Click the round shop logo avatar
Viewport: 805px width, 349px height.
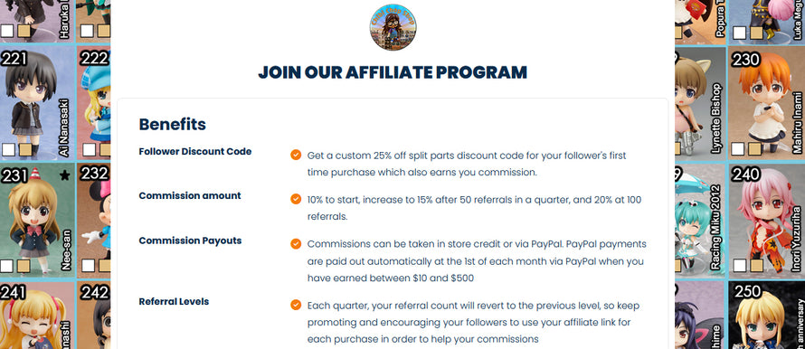[393, 27]
